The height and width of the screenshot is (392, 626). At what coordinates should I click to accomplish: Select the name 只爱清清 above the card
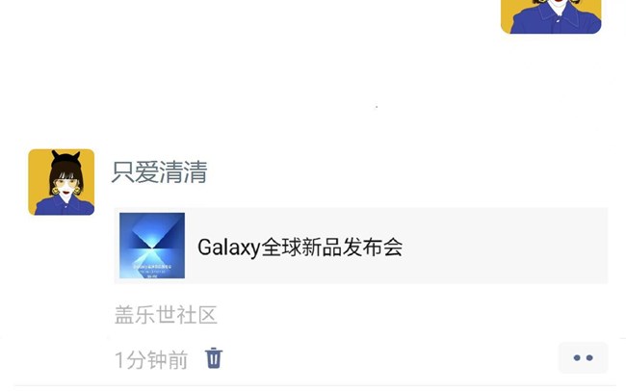point(159,172)
